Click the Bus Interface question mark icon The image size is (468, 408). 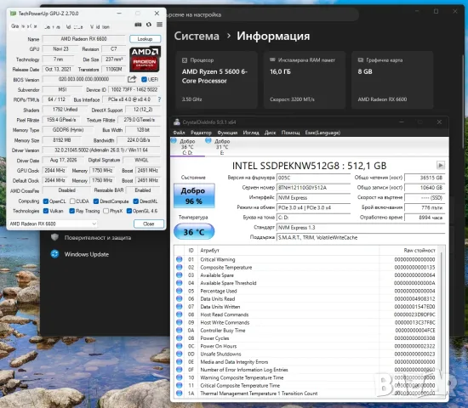coord(159,99)
